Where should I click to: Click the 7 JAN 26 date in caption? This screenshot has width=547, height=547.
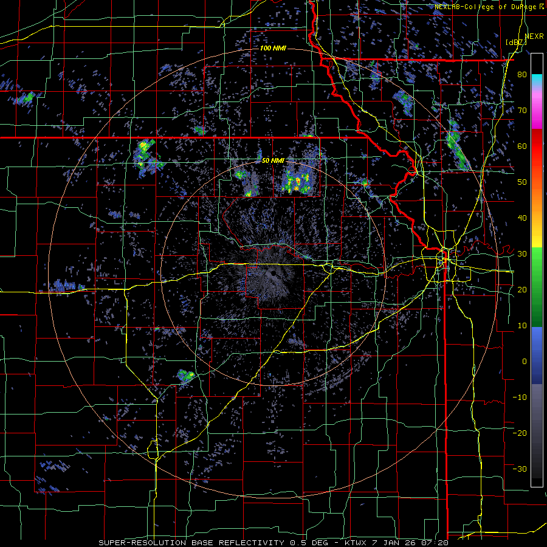pos(393,543)
